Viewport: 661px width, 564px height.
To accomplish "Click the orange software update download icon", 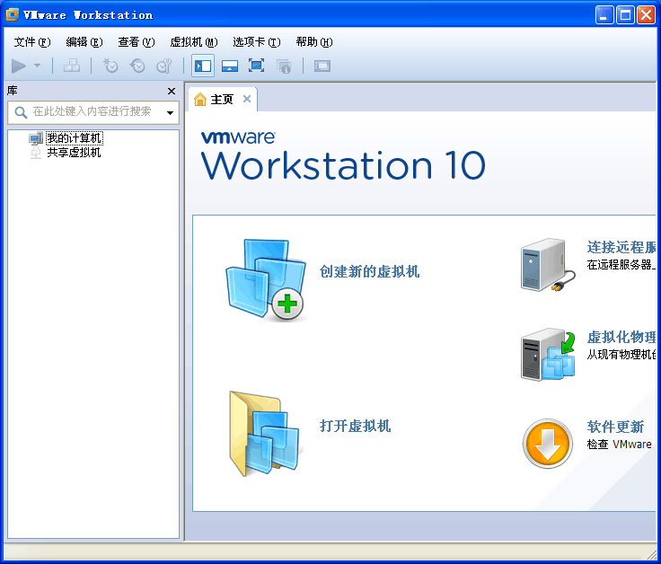I will [548, 444].
